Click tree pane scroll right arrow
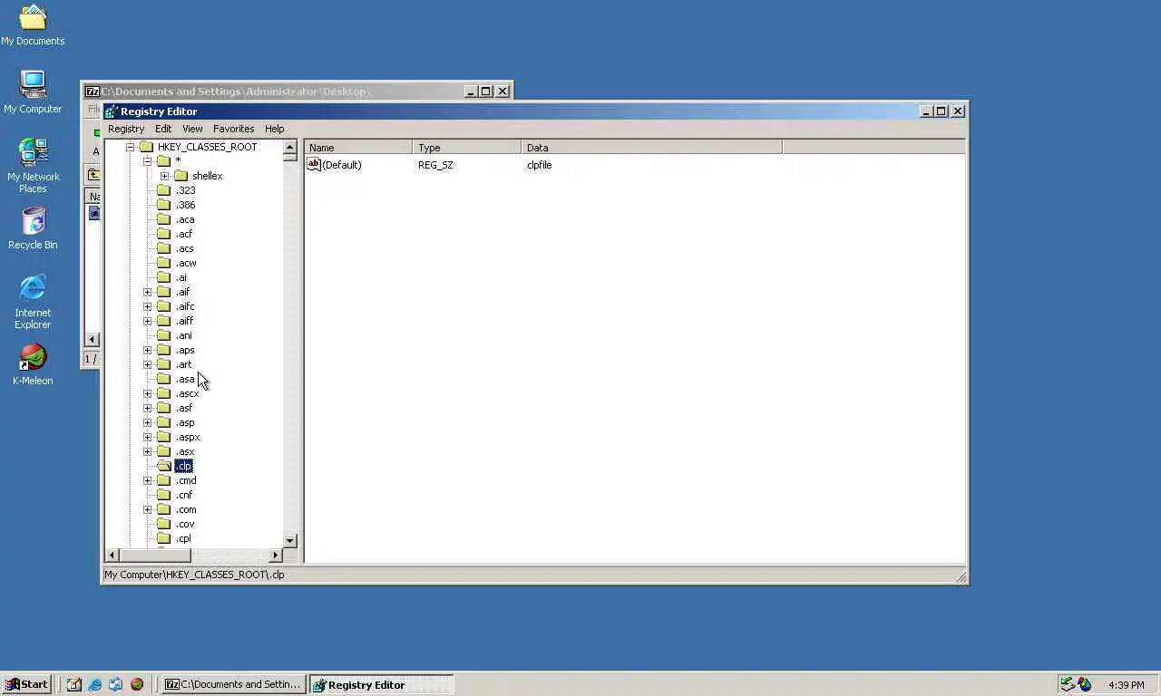The image size is (1161, 696). pyautogui.click(x=276, y=555)
